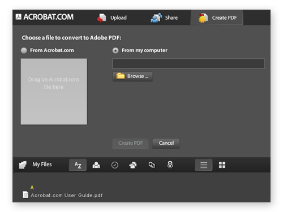Click the Create PDF starburst icon
Screen dimensions: 283x212
click(x=203, y=18)
